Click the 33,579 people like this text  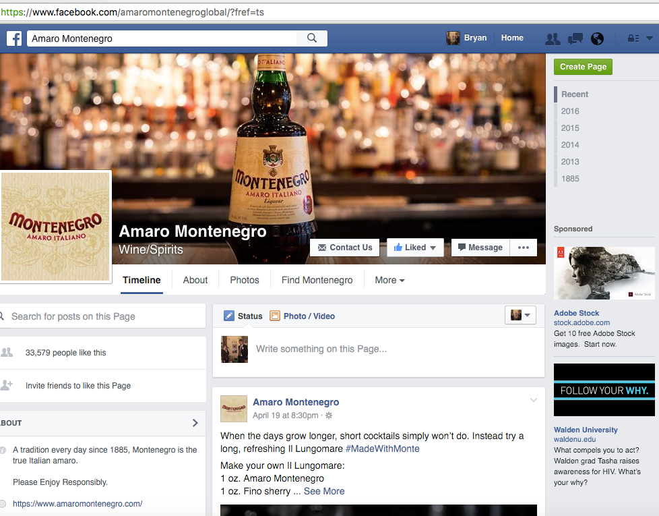click(65, 353)
